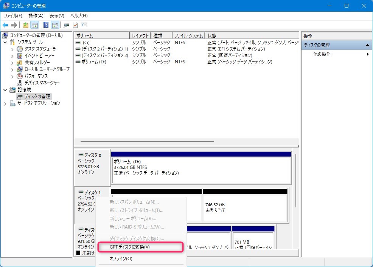373x267 pixels.
Task: Click the ファイル システム column header
Action: pos(188,36)
